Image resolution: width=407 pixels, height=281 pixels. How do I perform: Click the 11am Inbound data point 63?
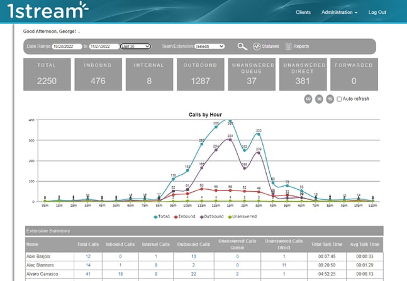pyautogui.click(x=202, y=189)
